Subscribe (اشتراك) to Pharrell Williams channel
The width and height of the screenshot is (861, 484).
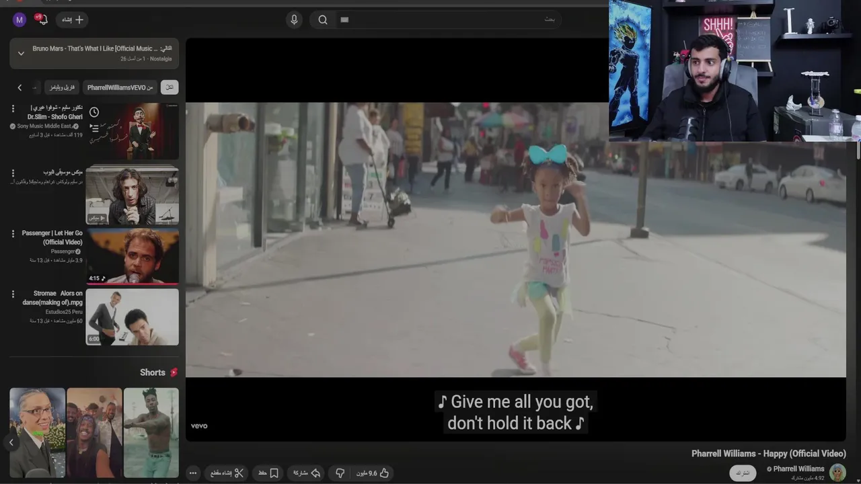[x=743, y=473]
